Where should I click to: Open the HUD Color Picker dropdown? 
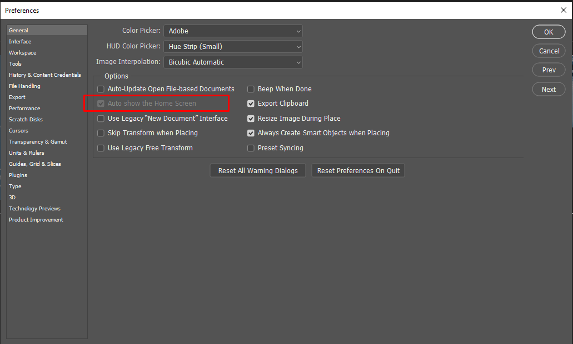[x=232, y=46]
